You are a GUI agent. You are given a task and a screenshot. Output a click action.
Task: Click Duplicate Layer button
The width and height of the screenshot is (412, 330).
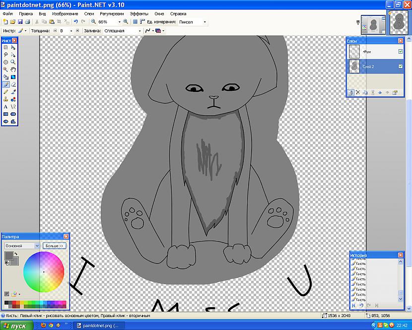click(x=365, y=92)
